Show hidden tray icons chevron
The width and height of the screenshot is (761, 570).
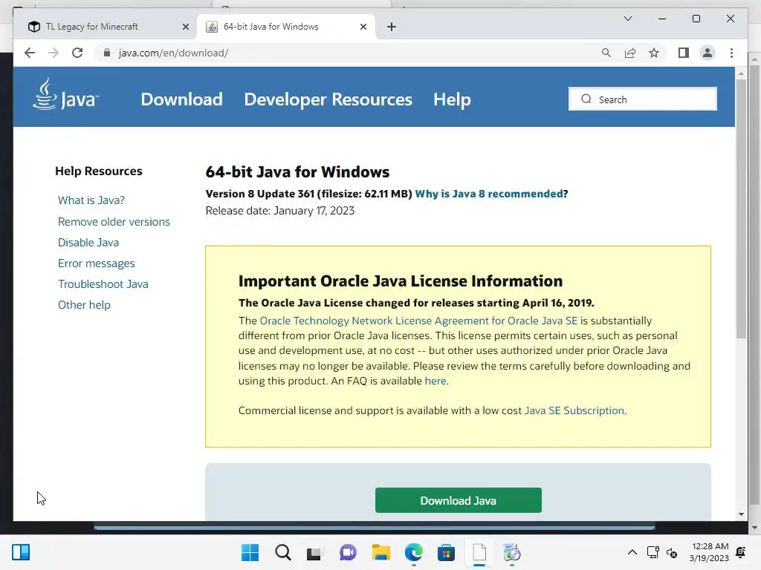click(x=632, y=552)
